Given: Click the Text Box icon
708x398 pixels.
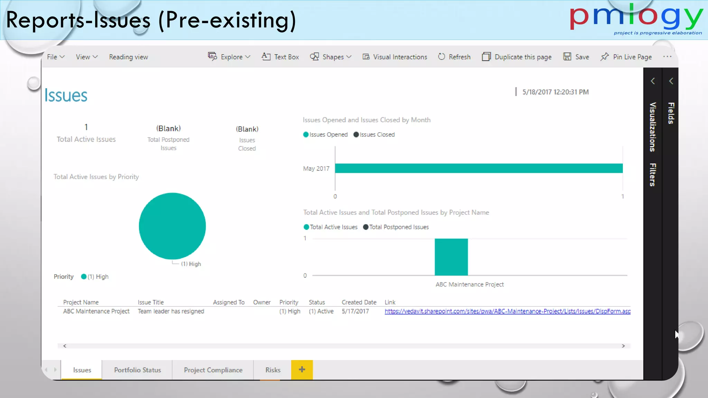Looking at the screenshot, I should [x=266, y=56].
